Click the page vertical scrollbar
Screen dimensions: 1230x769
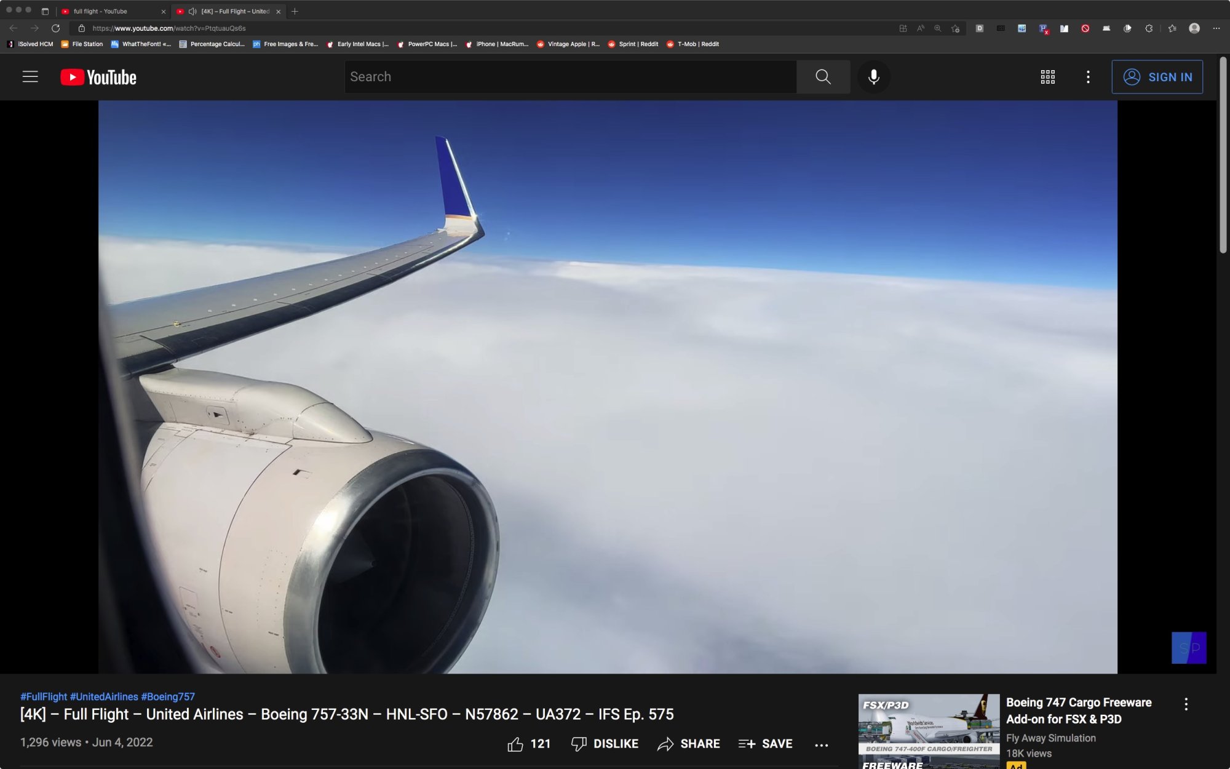pos(1223,154)
